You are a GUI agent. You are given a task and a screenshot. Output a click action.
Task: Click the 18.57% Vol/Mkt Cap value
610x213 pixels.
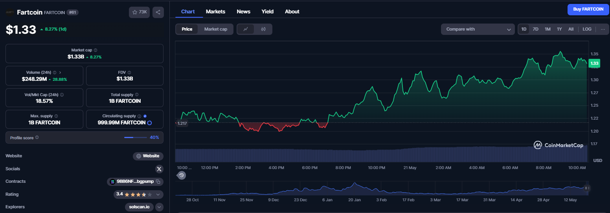[44, 101]
